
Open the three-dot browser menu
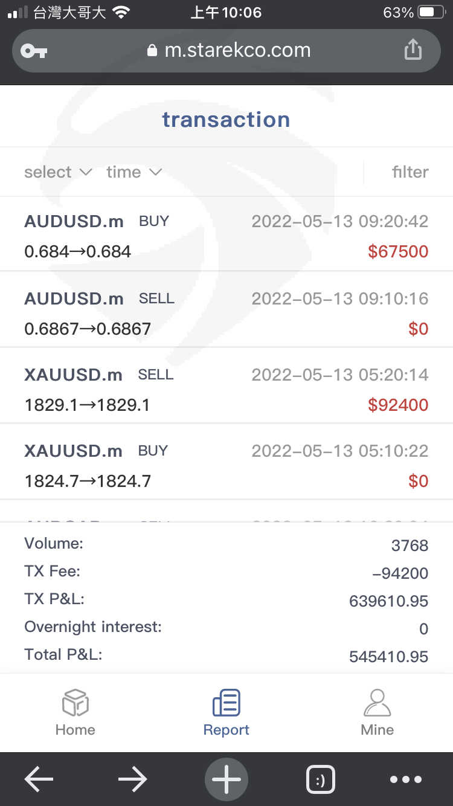pyautogui.click(x=405, y=779)
